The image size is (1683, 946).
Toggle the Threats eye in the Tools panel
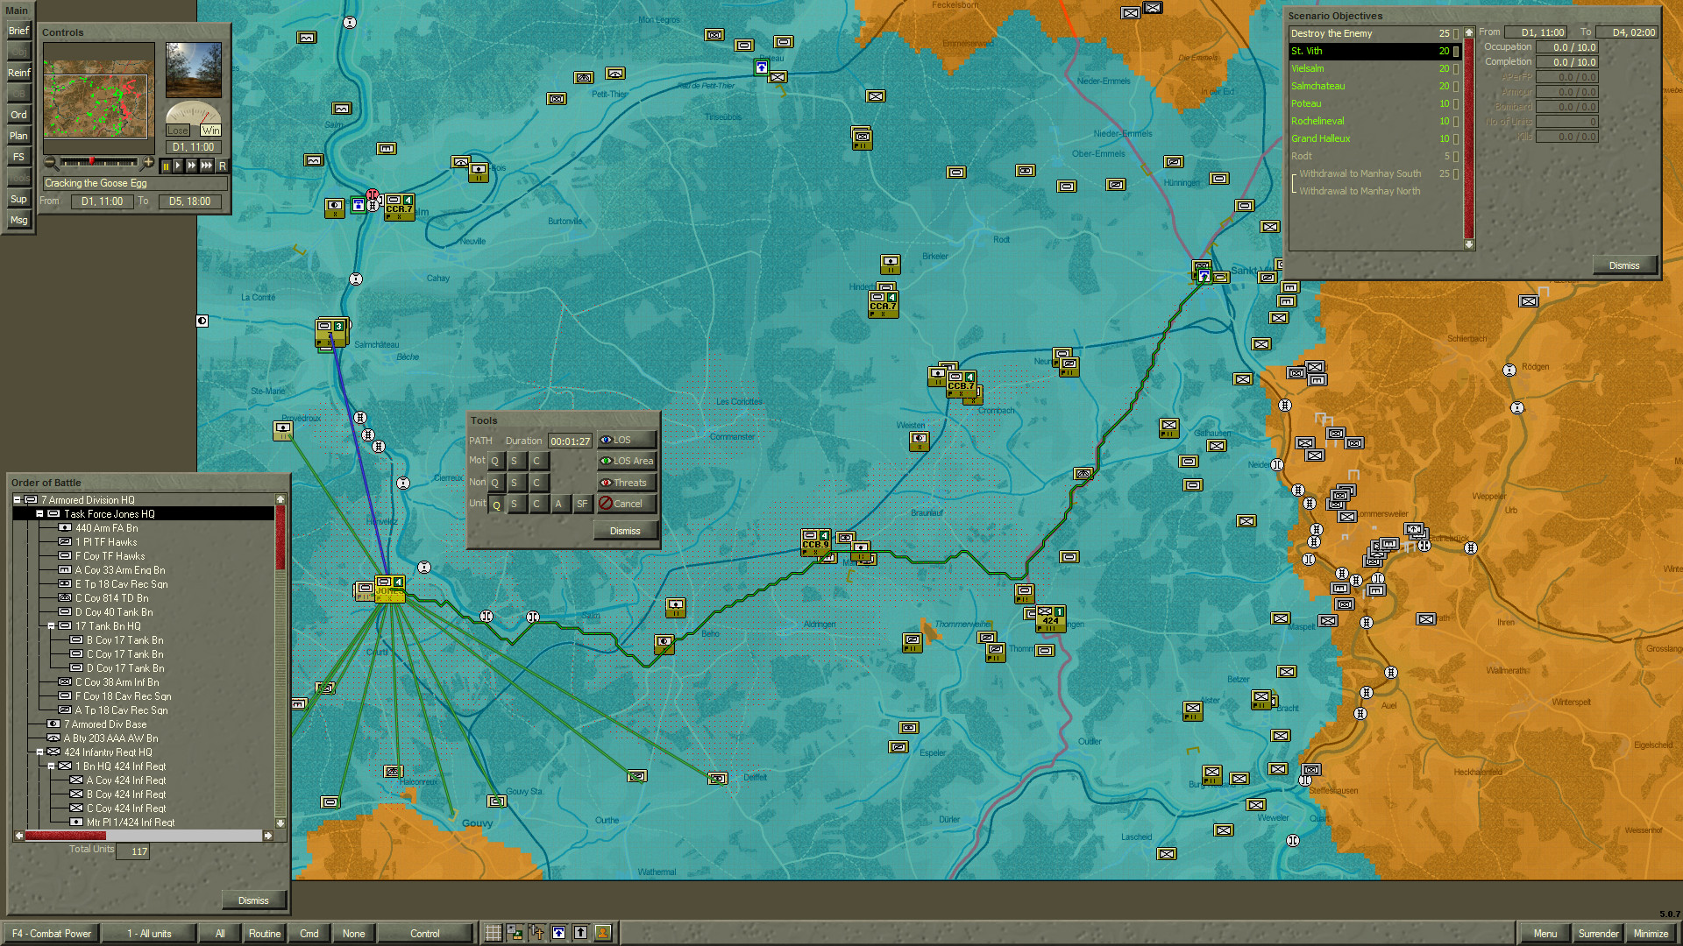(608, 483)
